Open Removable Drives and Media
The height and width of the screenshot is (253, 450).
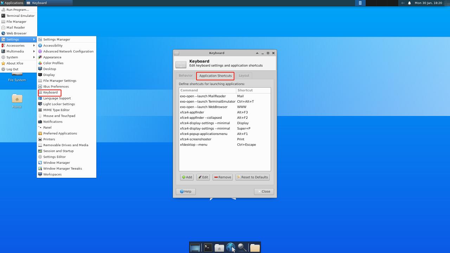click(66, 145)
